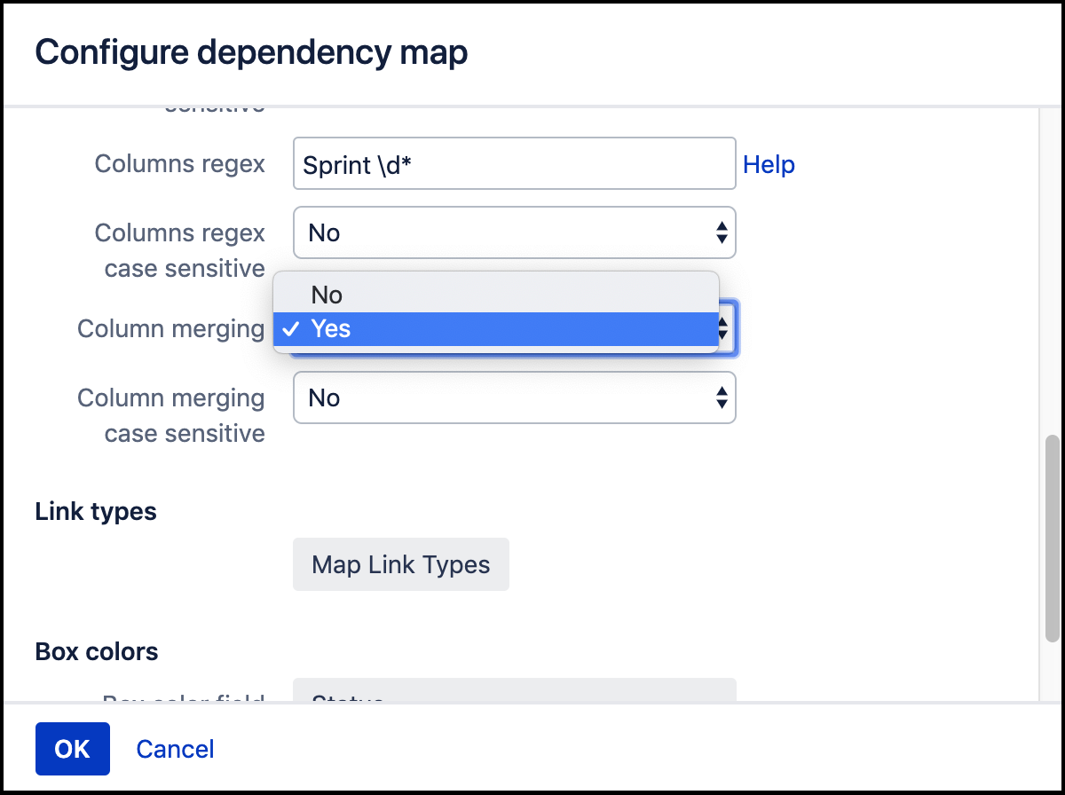Cancel the dependency map configuration
This screenshot has width=1065, height=795.
pyautogui.click(x=175, y=749)
